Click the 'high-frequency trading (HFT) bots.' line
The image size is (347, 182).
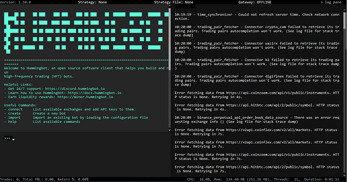(x=39, y=76)
